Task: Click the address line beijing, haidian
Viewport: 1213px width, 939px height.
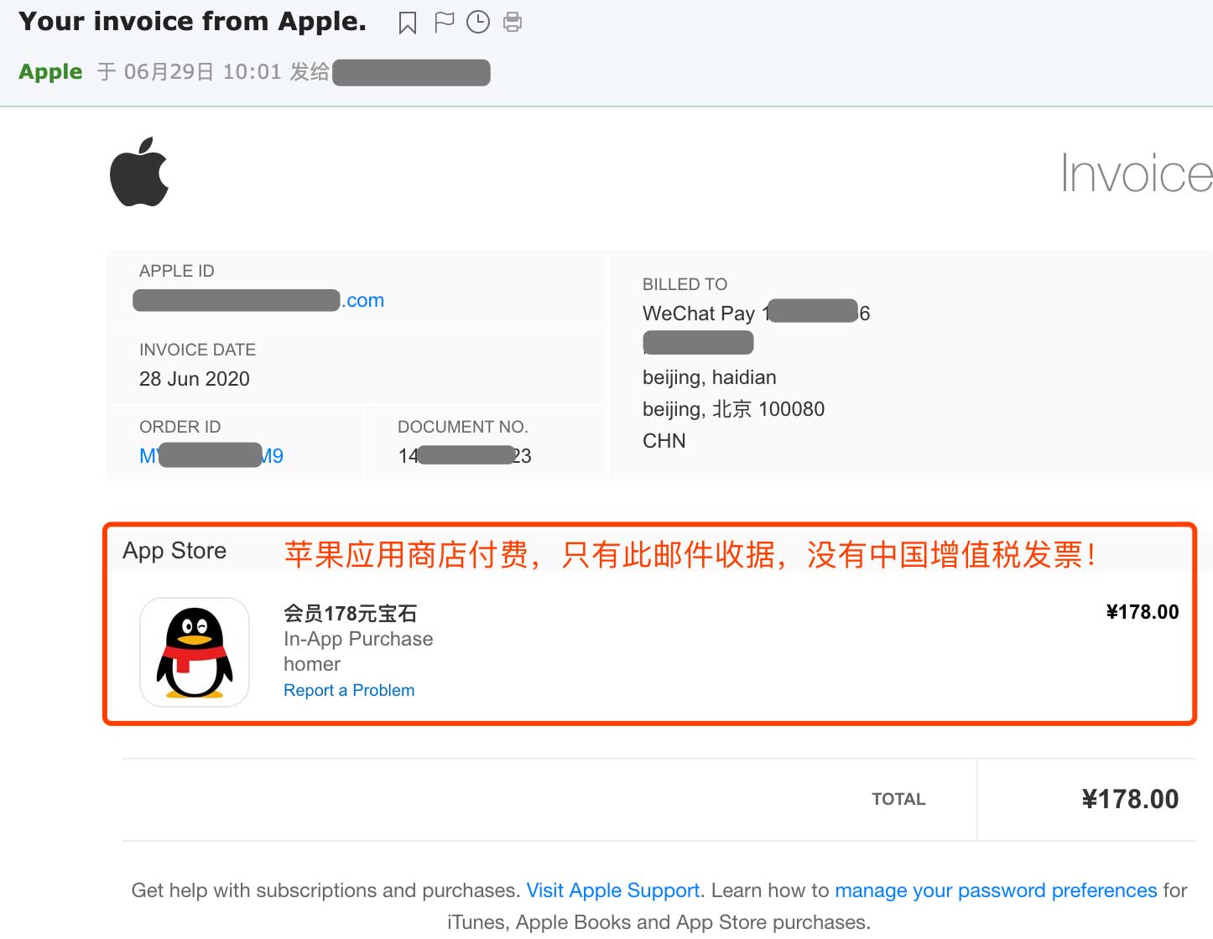Action: [x=710, y=377]
